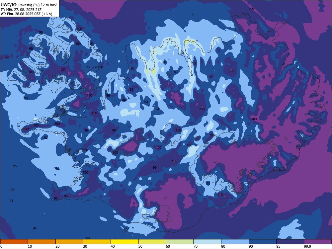The height and width of the screenshot is (249, 332).
Task: Click the legend tick label "80"
Action: [x=223, y=246]
